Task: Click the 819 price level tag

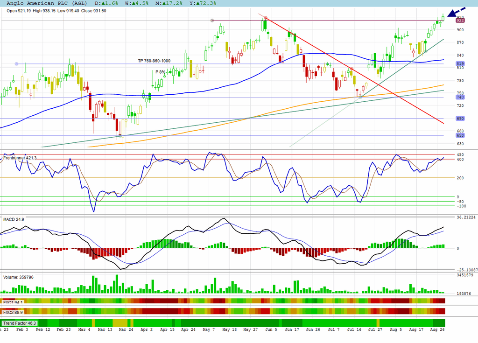Action: 460,64
